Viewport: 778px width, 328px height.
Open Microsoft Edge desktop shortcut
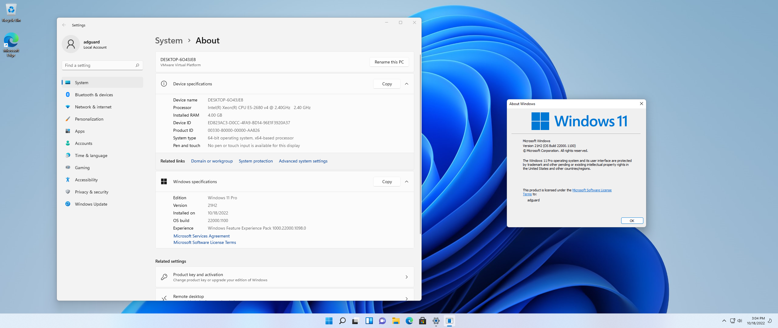click(11, 44)
